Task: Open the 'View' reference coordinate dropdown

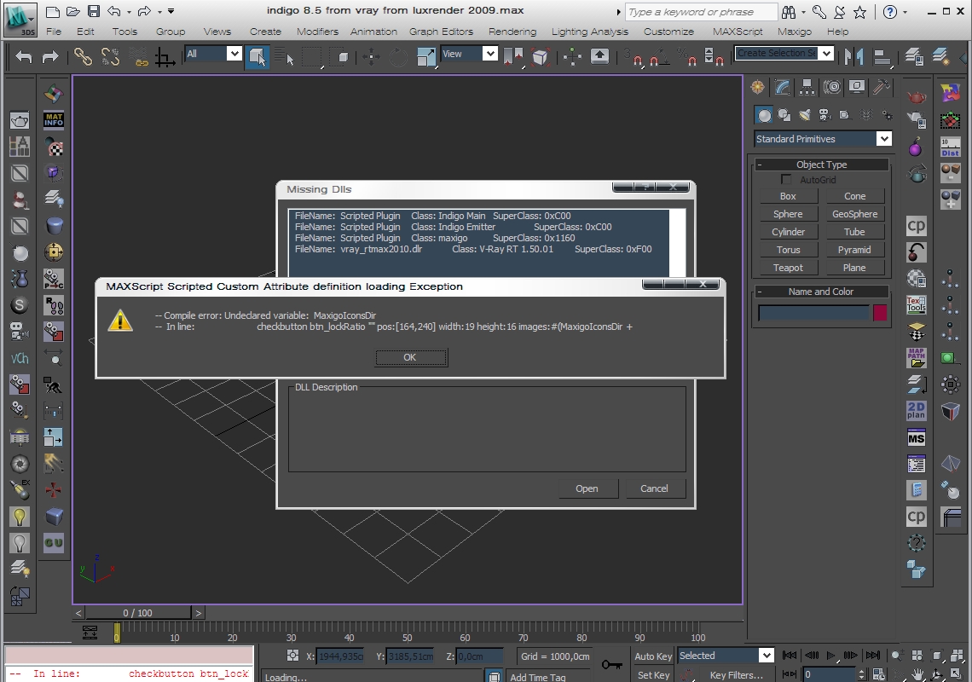Action: tap(489, 54)
